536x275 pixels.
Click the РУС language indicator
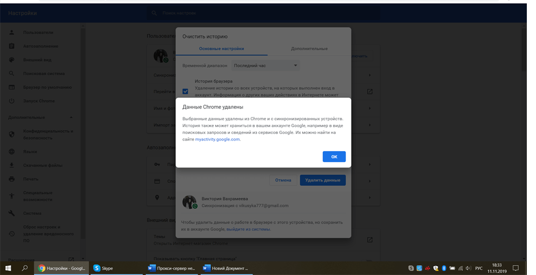click(479, 268)
